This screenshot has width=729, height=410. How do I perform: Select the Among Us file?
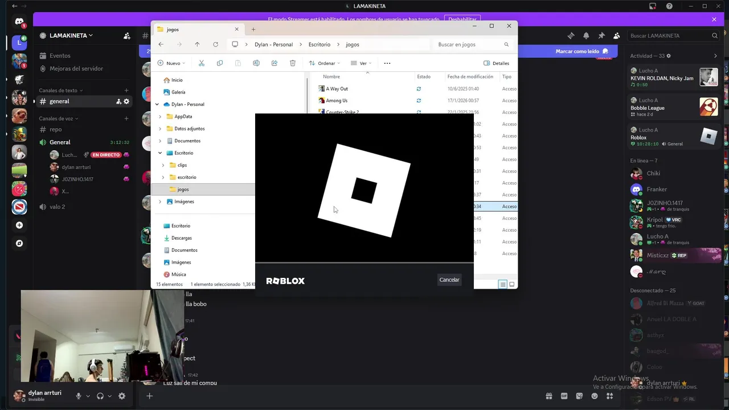[337, 101]
